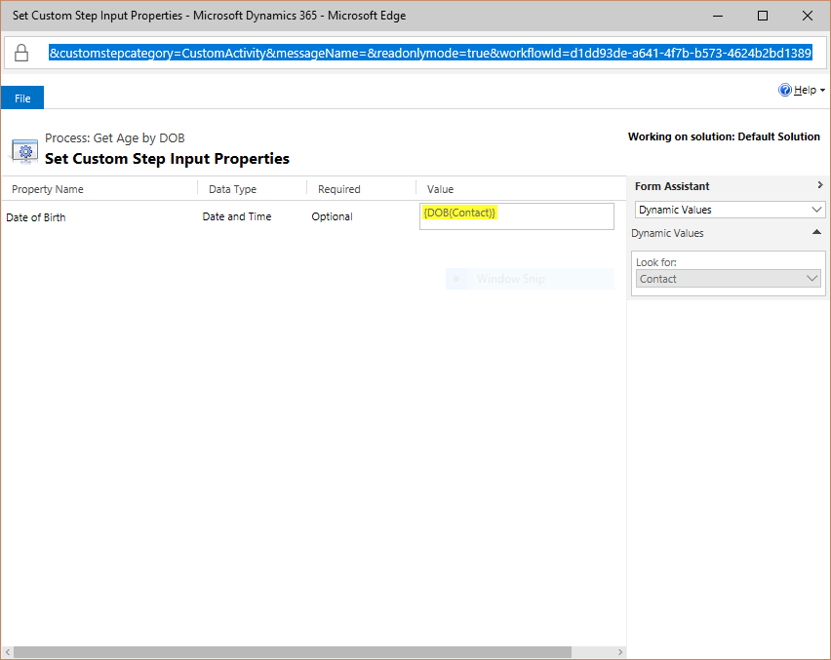Open the Look for Contact dropdown
Screen dimensions: 831x660
(729, 279)
